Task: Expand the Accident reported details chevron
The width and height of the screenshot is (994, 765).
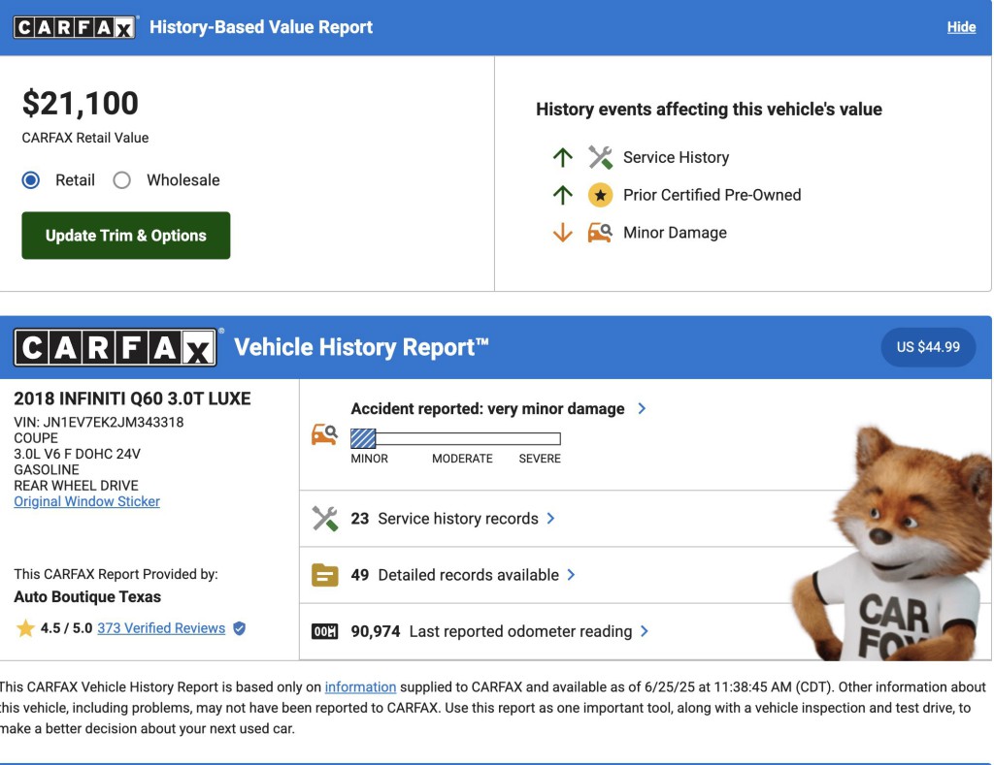Action: pyautogui.click(x=642, y=408)
